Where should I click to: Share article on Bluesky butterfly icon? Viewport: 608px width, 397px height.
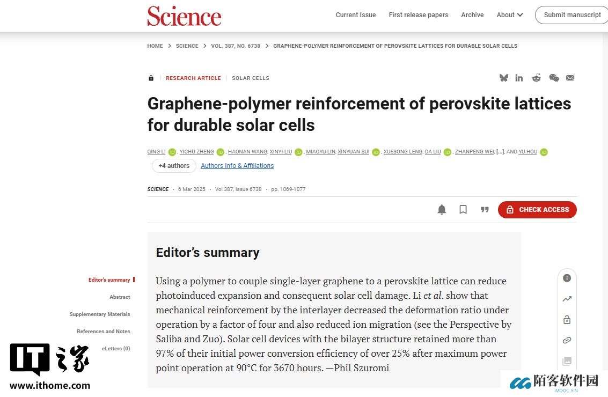(x=503, y=78)
